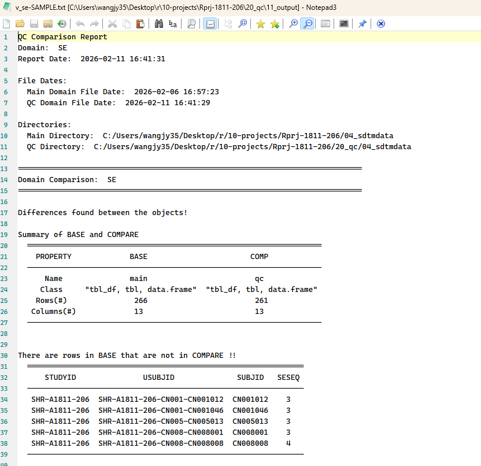The width and height of the screenshot is (481, 466).
Task: Open a file using the folder icon
Action: pos(20,24)
